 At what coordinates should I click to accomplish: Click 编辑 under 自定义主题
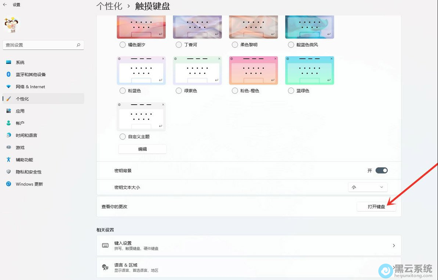pyautogui.click(x=142, y=149)
